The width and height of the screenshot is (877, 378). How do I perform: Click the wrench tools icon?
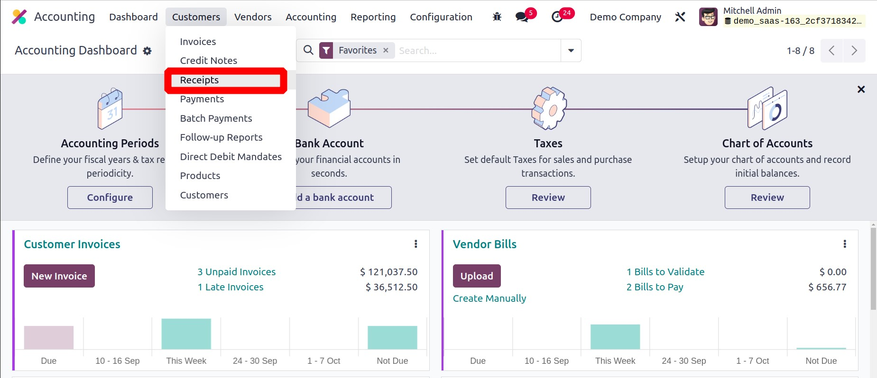tap(680, 17)
